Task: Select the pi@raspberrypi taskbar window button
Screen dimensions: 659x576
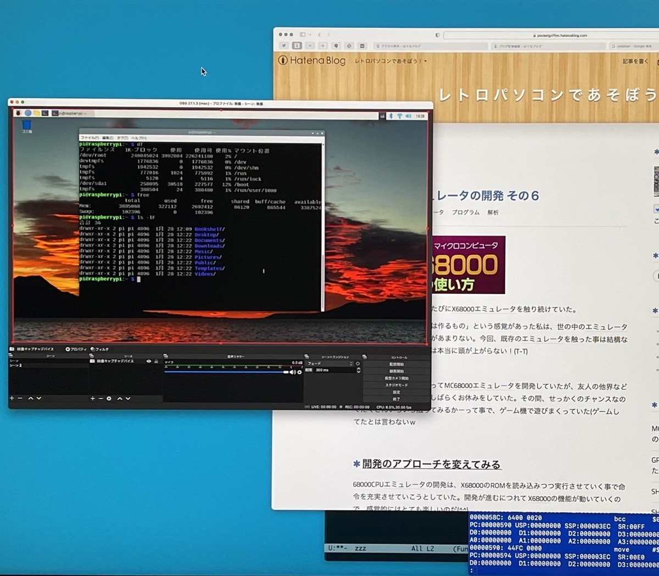Action: (72, 113)
